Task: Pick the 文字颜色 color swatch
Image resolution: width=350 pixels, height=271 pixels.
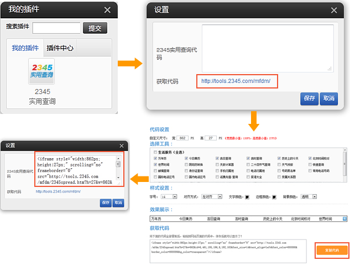Action: [247, 196]
